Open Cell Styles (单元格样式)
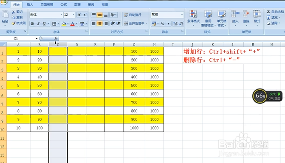 point(222,19)
